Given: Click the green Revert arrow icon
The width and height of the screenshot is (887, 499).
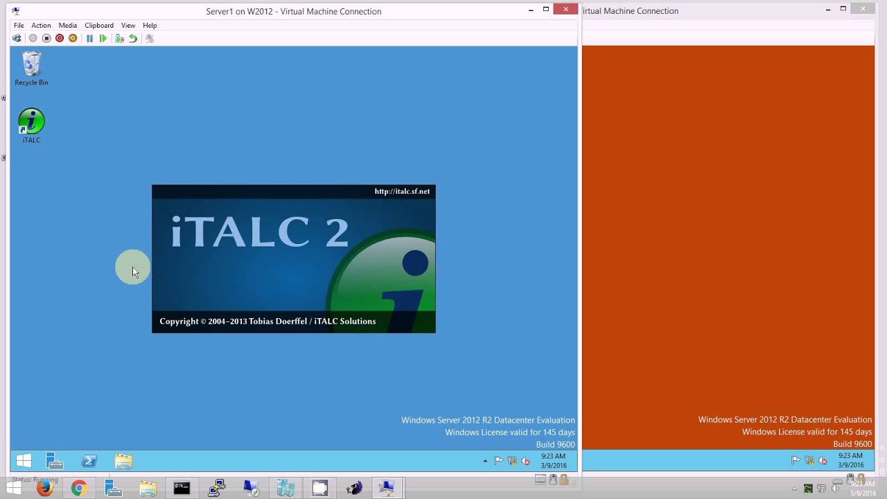Looking at the screenshot, I should pyautogui.click(x=133, y=39).
